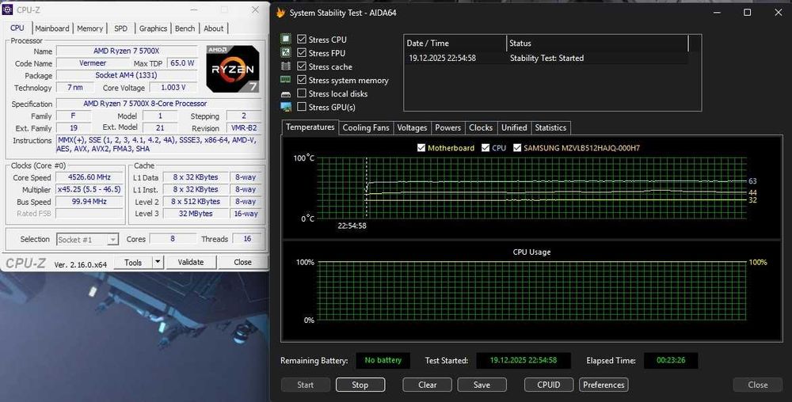Click the FPU icon beside Stress FPU
The image size is (792, 402).
[286, 52]
